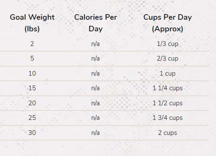Click the Goal Weight (lbs) column header
This screenshot has width=216, height=156.
[32, 23]
